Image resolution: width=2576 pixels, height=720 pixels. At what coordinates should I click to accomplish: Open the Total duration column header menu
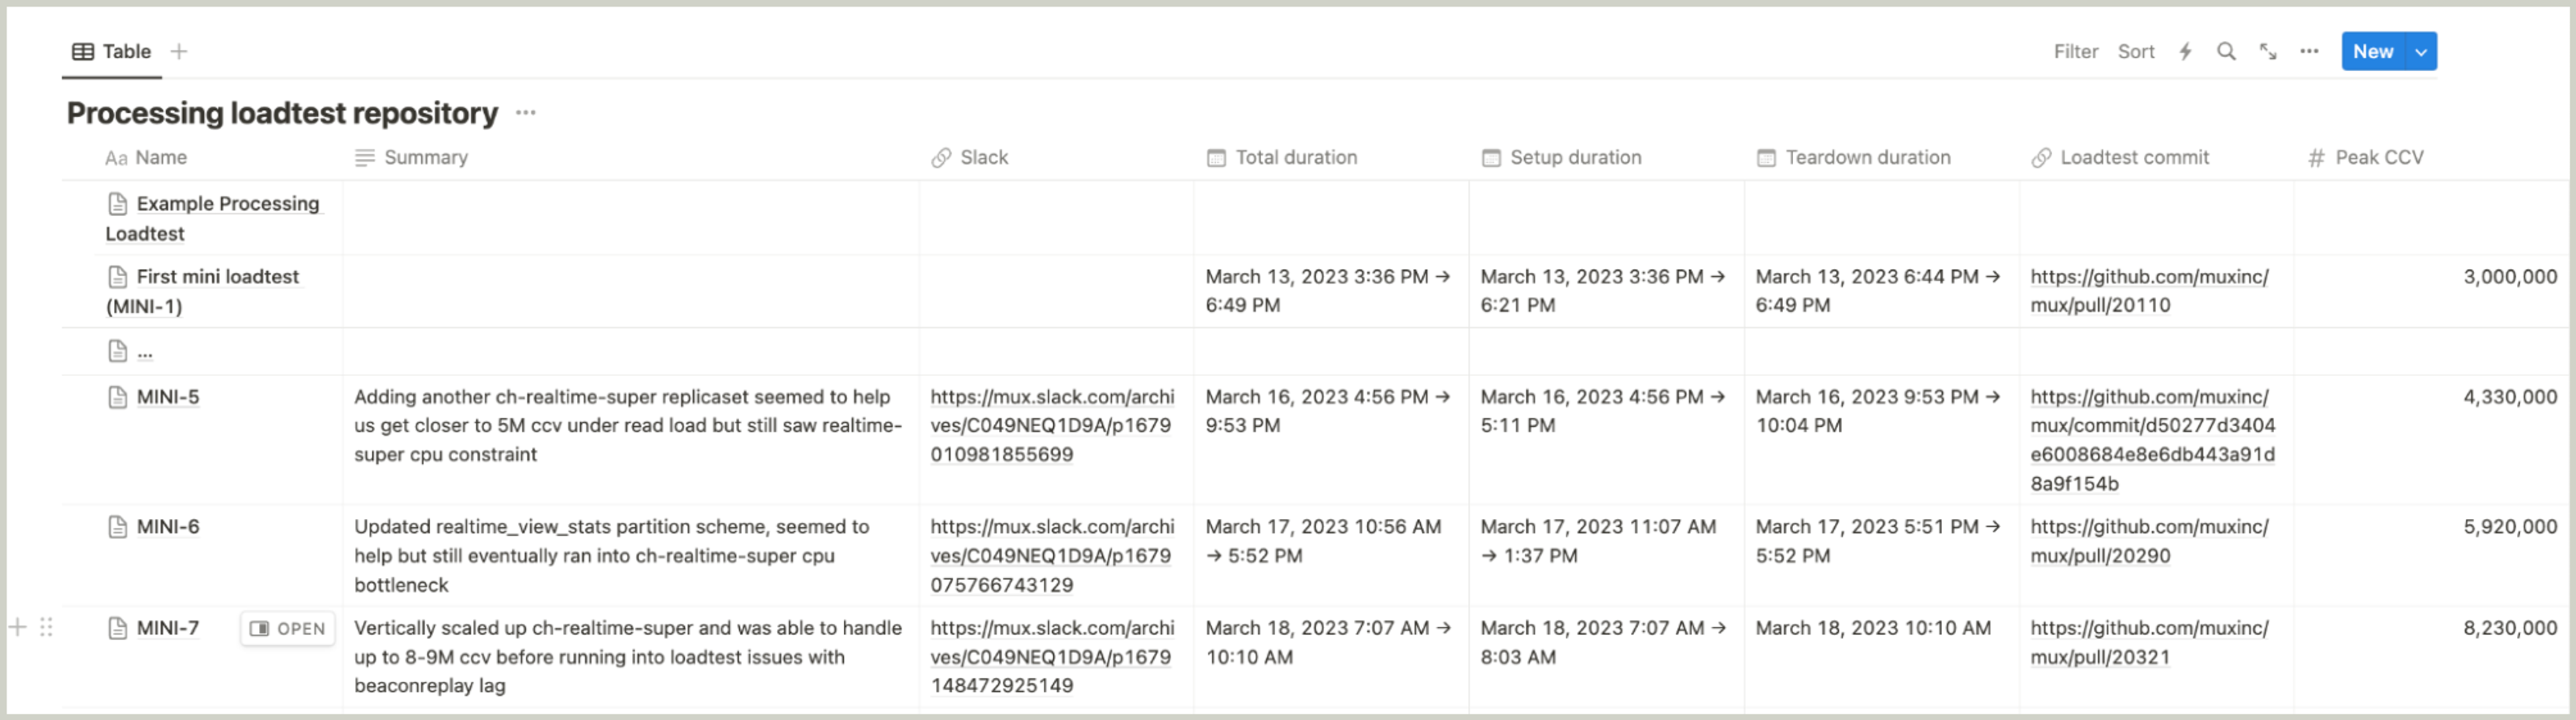click(x=1295, y=158)
